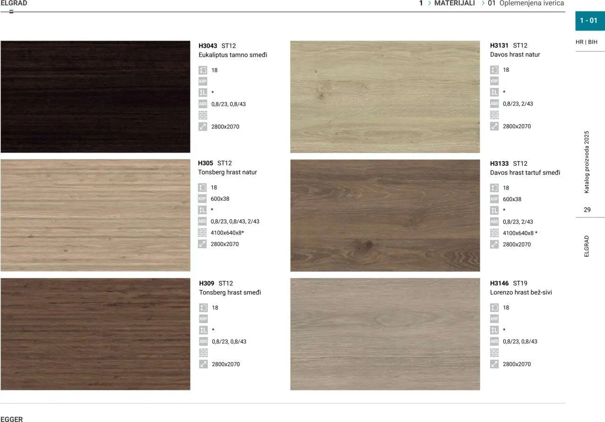Click the grain direction icon under H3133
This screenshot has width=605, height=422.
[494, 210]
